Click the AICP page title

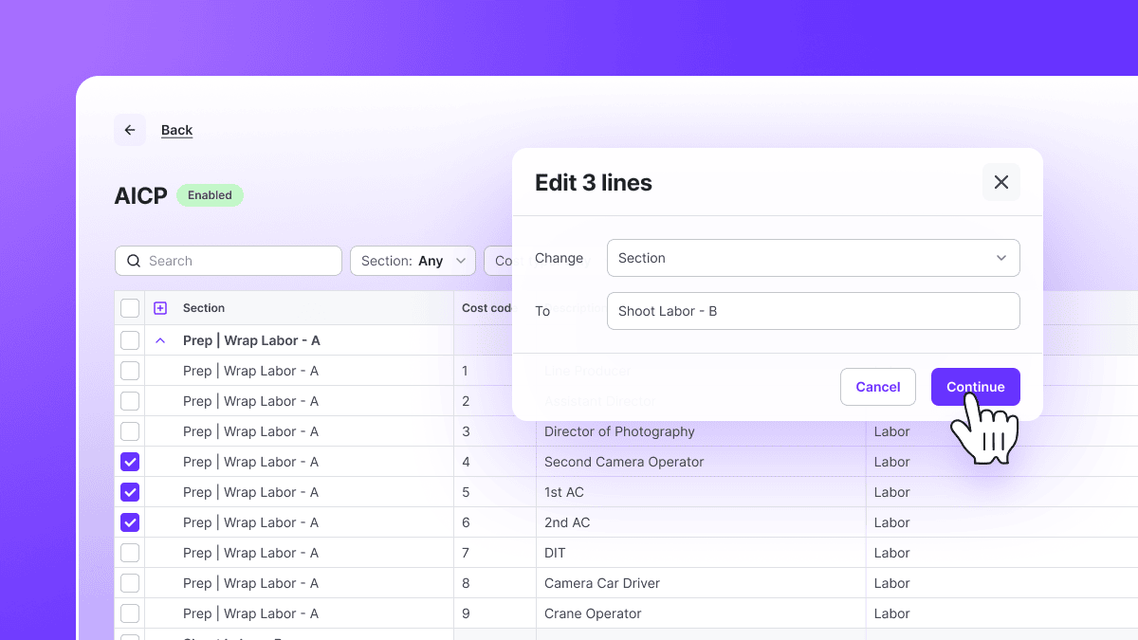(140, 196)
